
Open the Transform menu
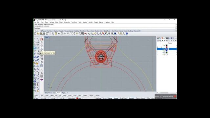pyautogui.click(x=74, y=22)
